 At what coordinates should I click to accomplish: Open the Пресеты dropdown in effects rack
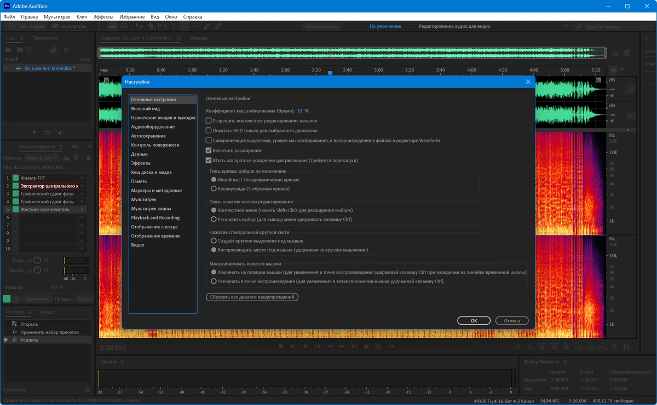click(x=42, y=158)
